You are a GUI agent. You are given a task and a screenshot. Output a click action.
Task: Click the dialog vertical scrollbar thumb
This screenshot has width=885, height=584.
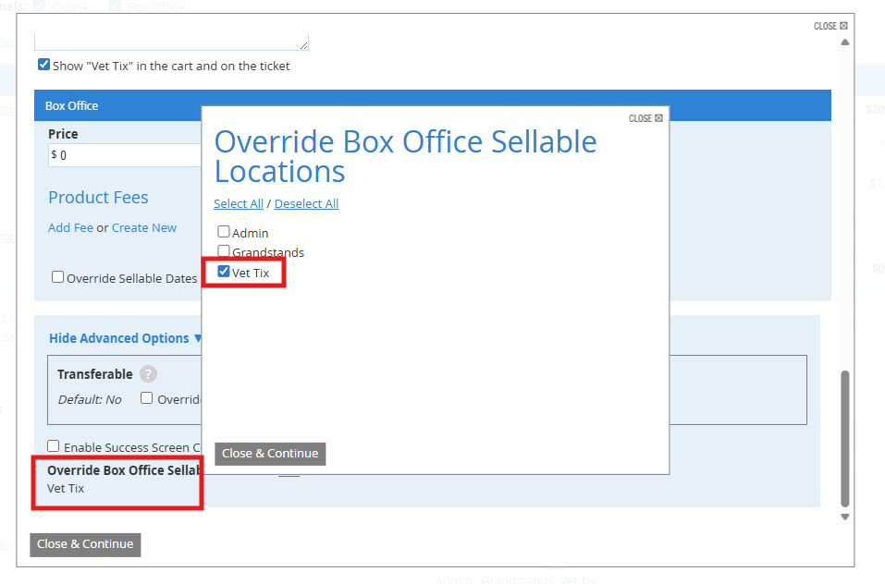click(845, 439)
